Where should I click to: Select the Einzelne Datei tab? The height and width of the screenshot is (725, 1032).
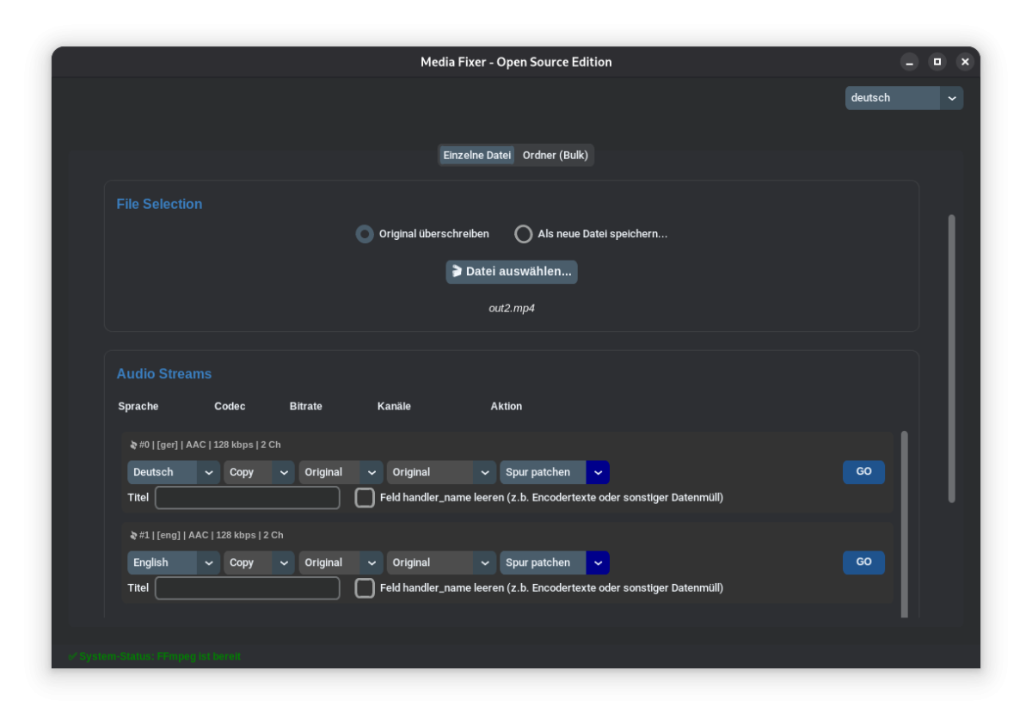tap(477, 156)
